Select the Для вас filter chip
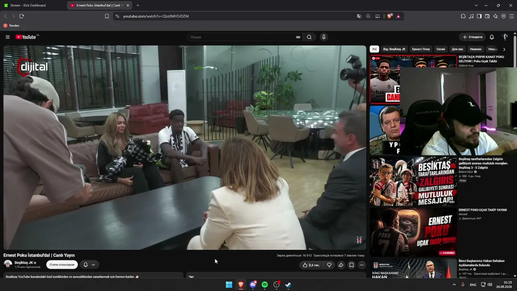 [458, 49]
